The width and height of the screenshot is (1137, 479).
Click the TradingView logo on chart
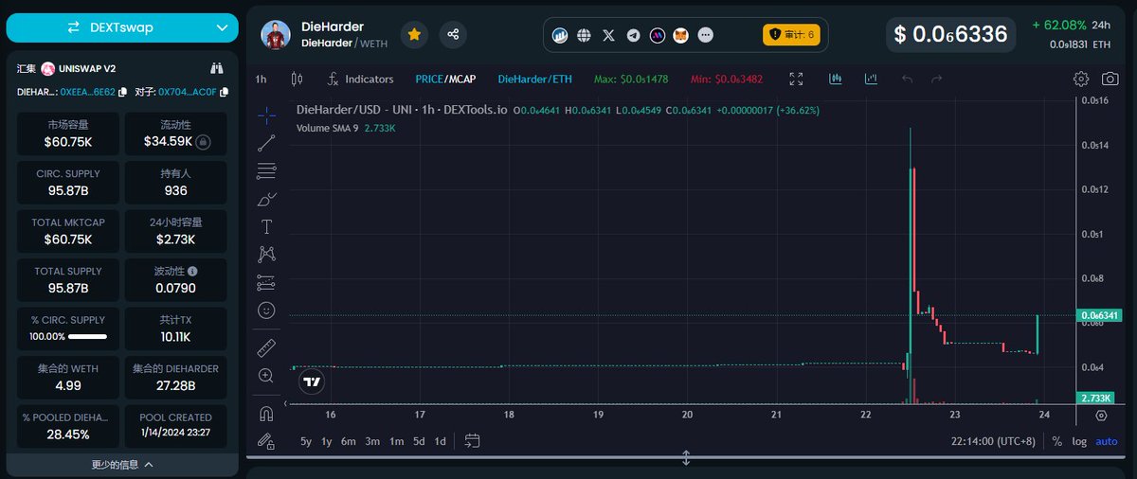312,381
